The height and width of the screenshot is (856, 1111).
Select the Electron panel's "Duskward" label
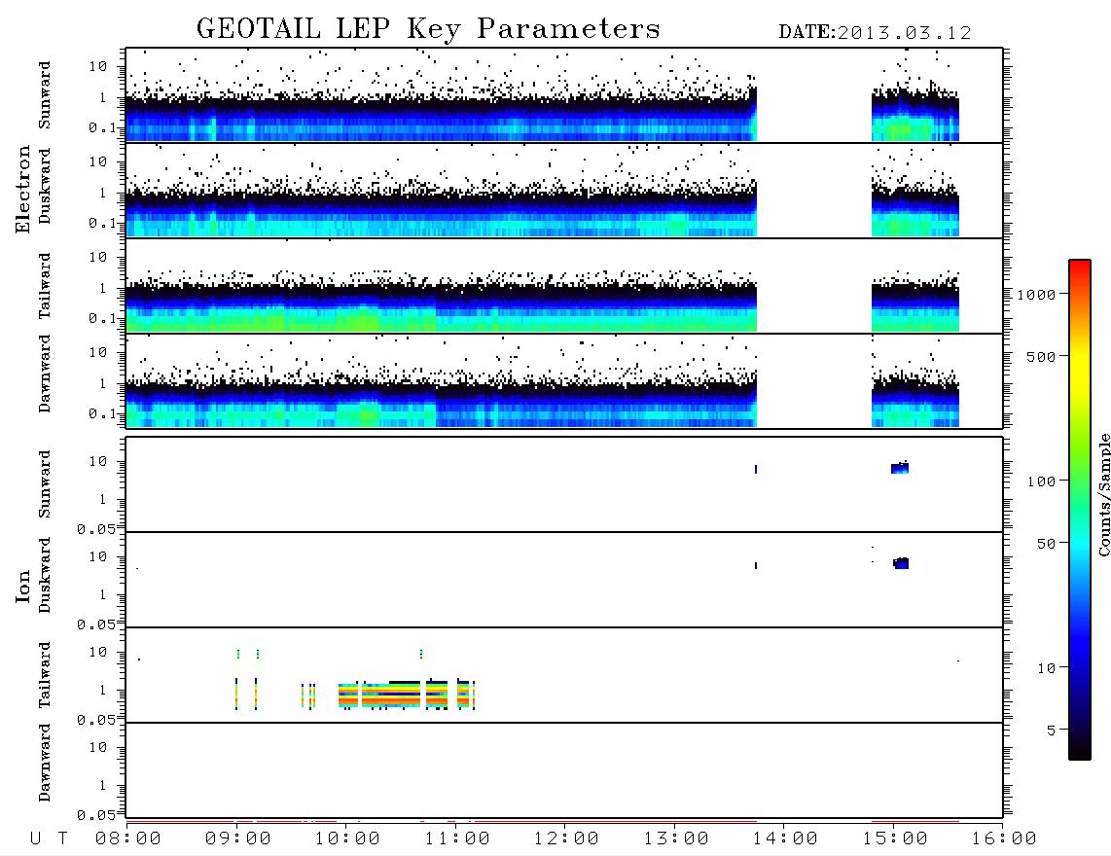click(x=45, y=186)
